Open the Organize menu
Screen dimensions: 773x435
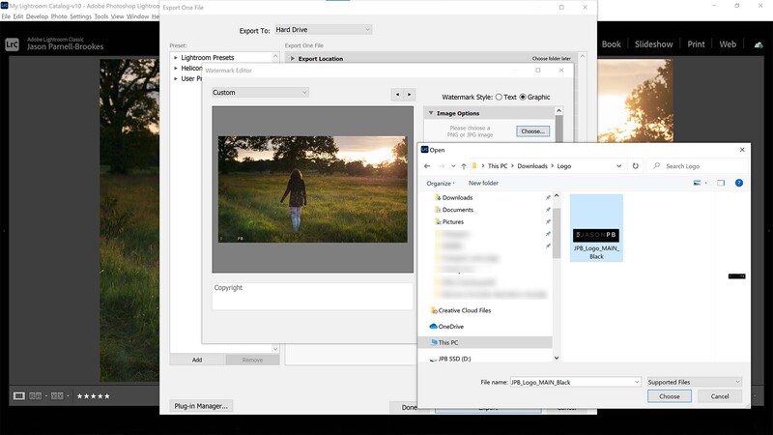click(441, 183)
